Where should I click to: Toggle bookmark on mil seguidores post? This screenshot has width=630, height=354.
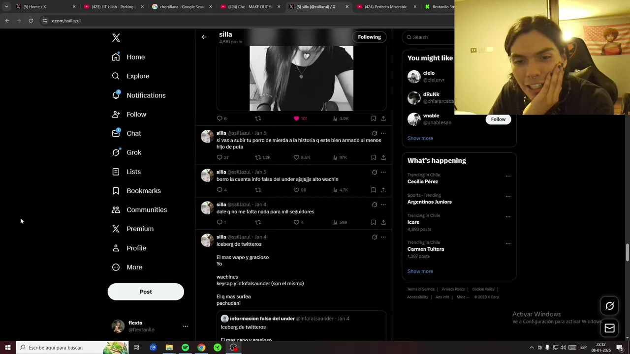pos(374,222)
